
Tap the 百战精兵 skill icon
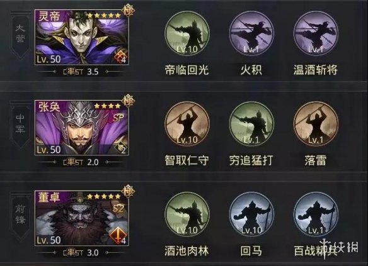tap(316, 214)
